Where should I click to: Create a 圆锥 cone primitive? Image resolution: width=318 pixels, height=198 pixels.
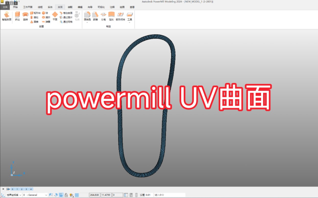[34, 22]
